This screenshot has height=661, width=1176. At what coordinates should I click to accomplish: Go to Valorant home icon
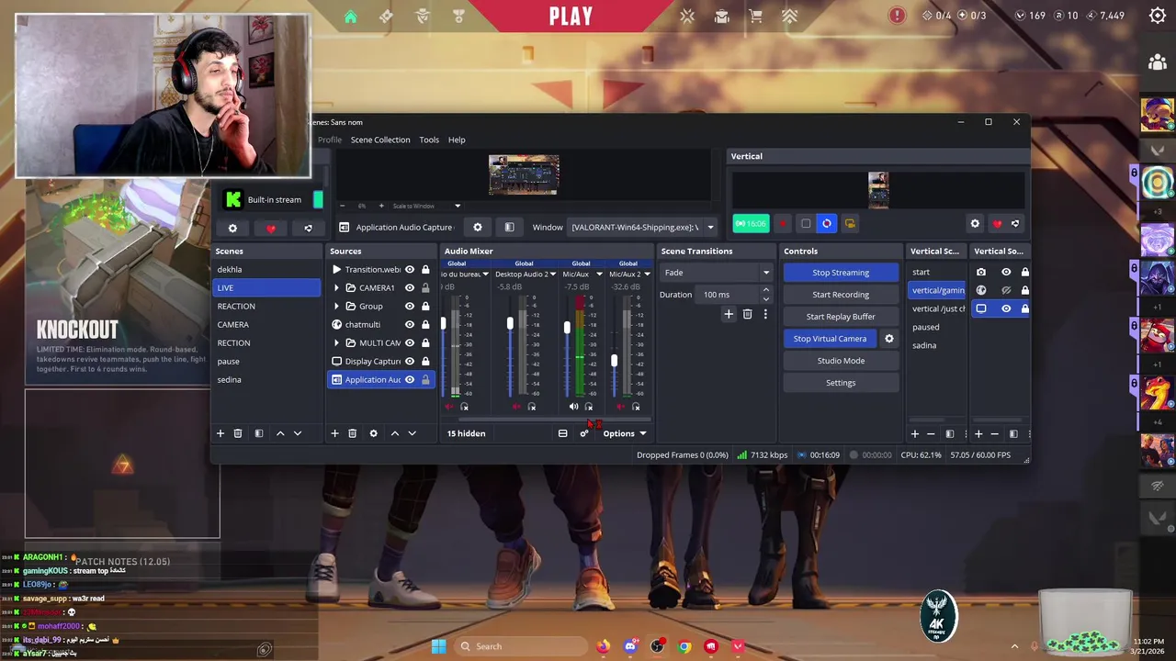(350, 17)
